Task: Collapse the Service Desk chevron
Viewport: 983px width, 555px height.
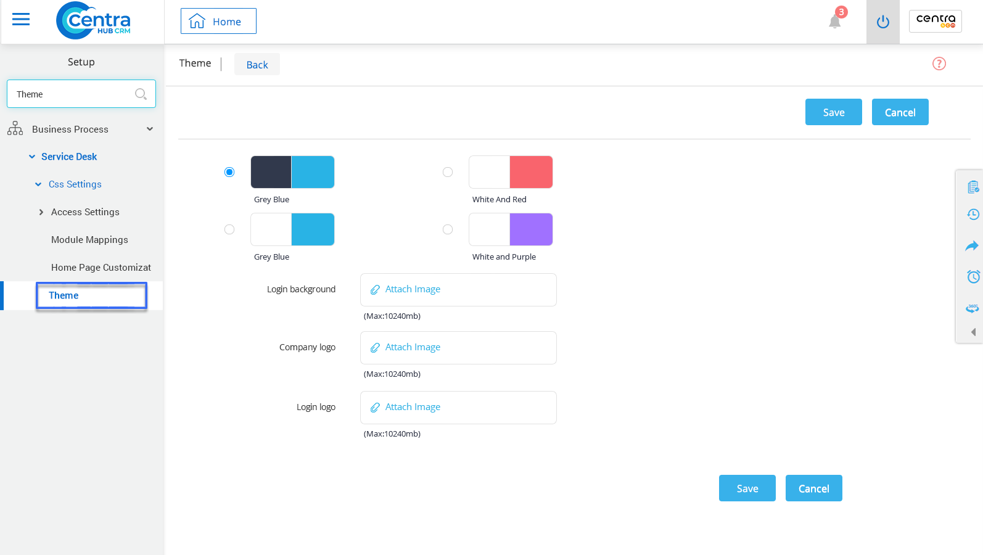Action: [x=32, y=157]
